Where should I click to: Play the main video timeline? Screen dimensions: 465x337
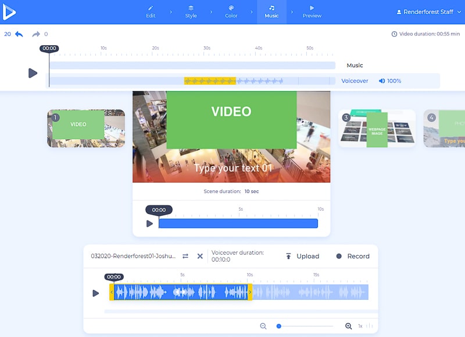(33, 73)
